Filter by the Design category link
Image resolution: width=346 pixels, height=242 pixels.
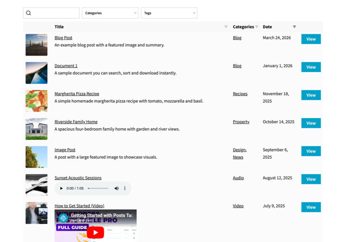(240, 150)
